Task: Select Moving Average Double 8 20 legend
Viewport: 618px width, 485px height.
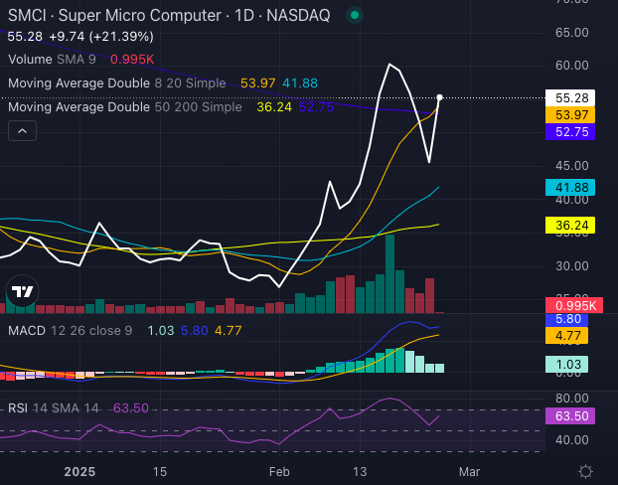Action: pos(116,82)
